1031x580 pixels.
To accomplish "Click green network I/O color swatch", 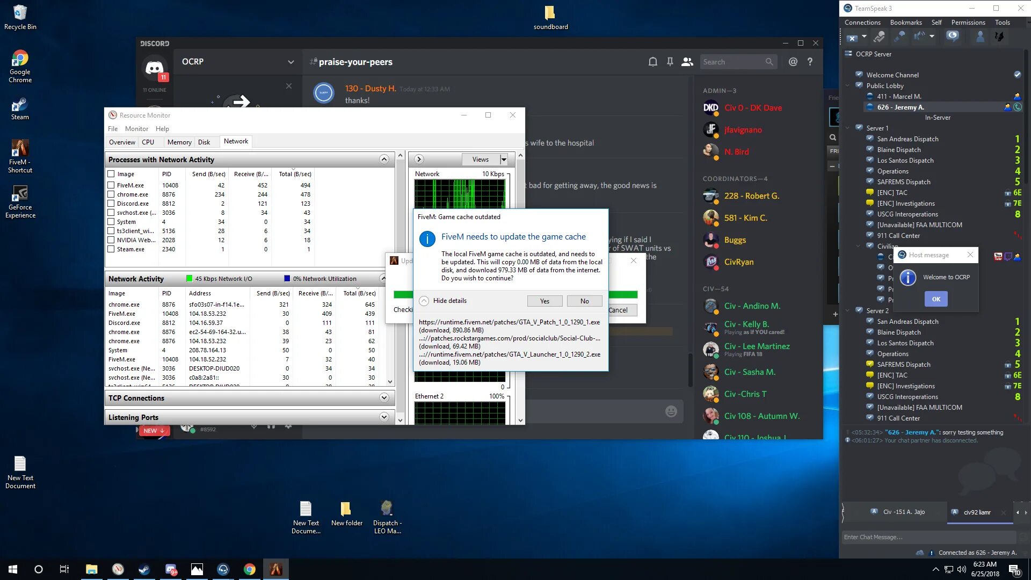I will tap(189, 279).
